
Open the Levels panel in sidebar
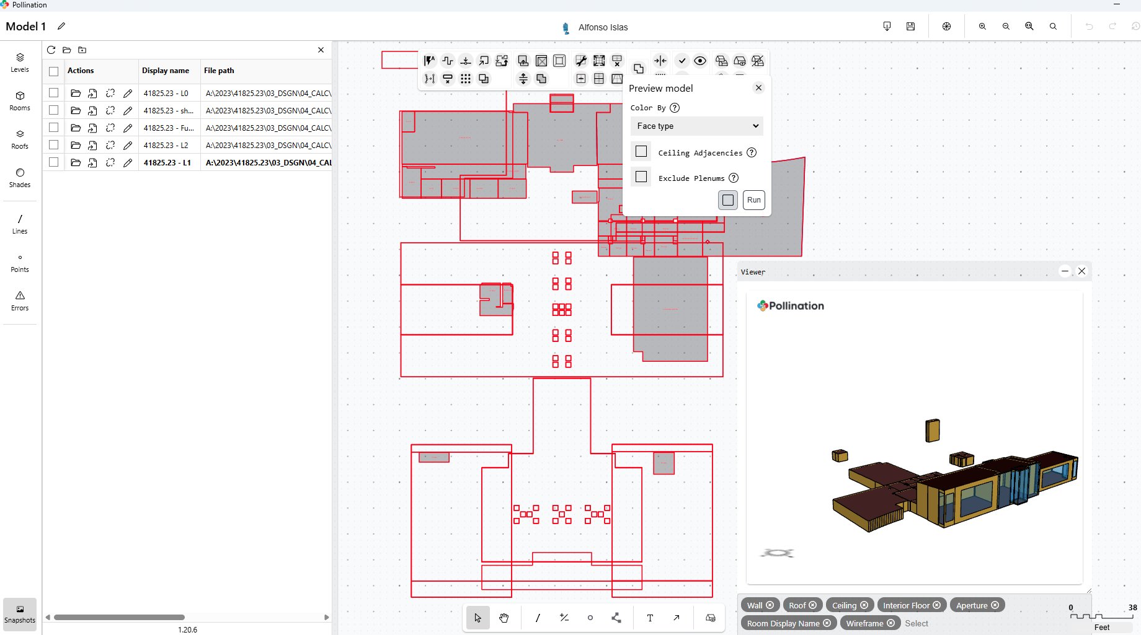coord(20,62)
